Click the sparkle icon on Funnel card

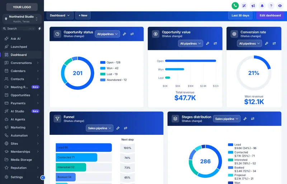pos(118,128)
